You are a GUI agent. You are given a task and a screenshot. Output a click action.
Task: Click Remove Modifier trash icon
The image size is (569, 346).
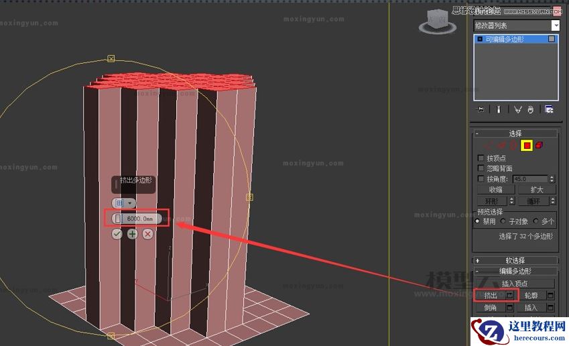pyautogui.click(x=531, y=109)
